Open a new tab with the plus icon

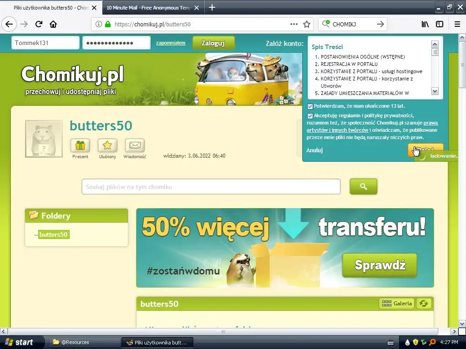(212, 7)
